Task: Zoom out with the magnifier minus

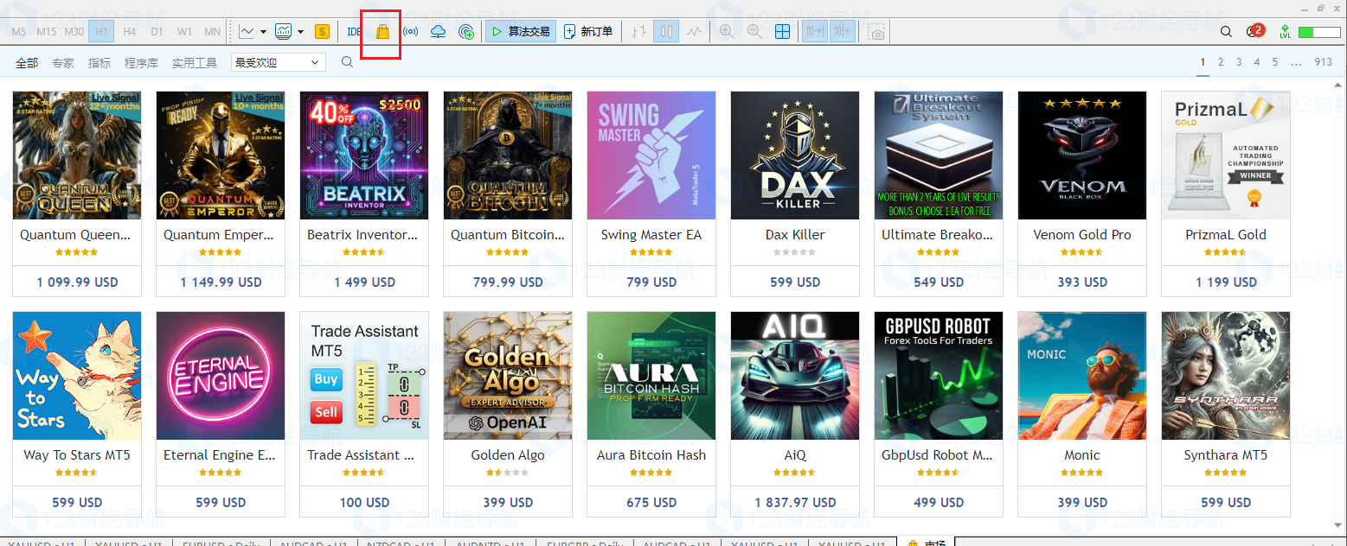Action: (x=754, y=32)
